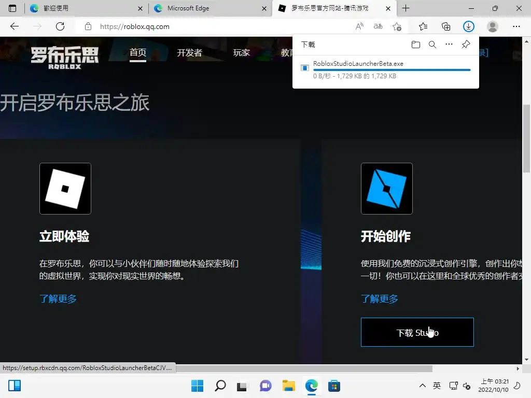The height and width of the screenshot is (398, 531).
Task: Open the notification moon icon in the tray
Action: 517,386
